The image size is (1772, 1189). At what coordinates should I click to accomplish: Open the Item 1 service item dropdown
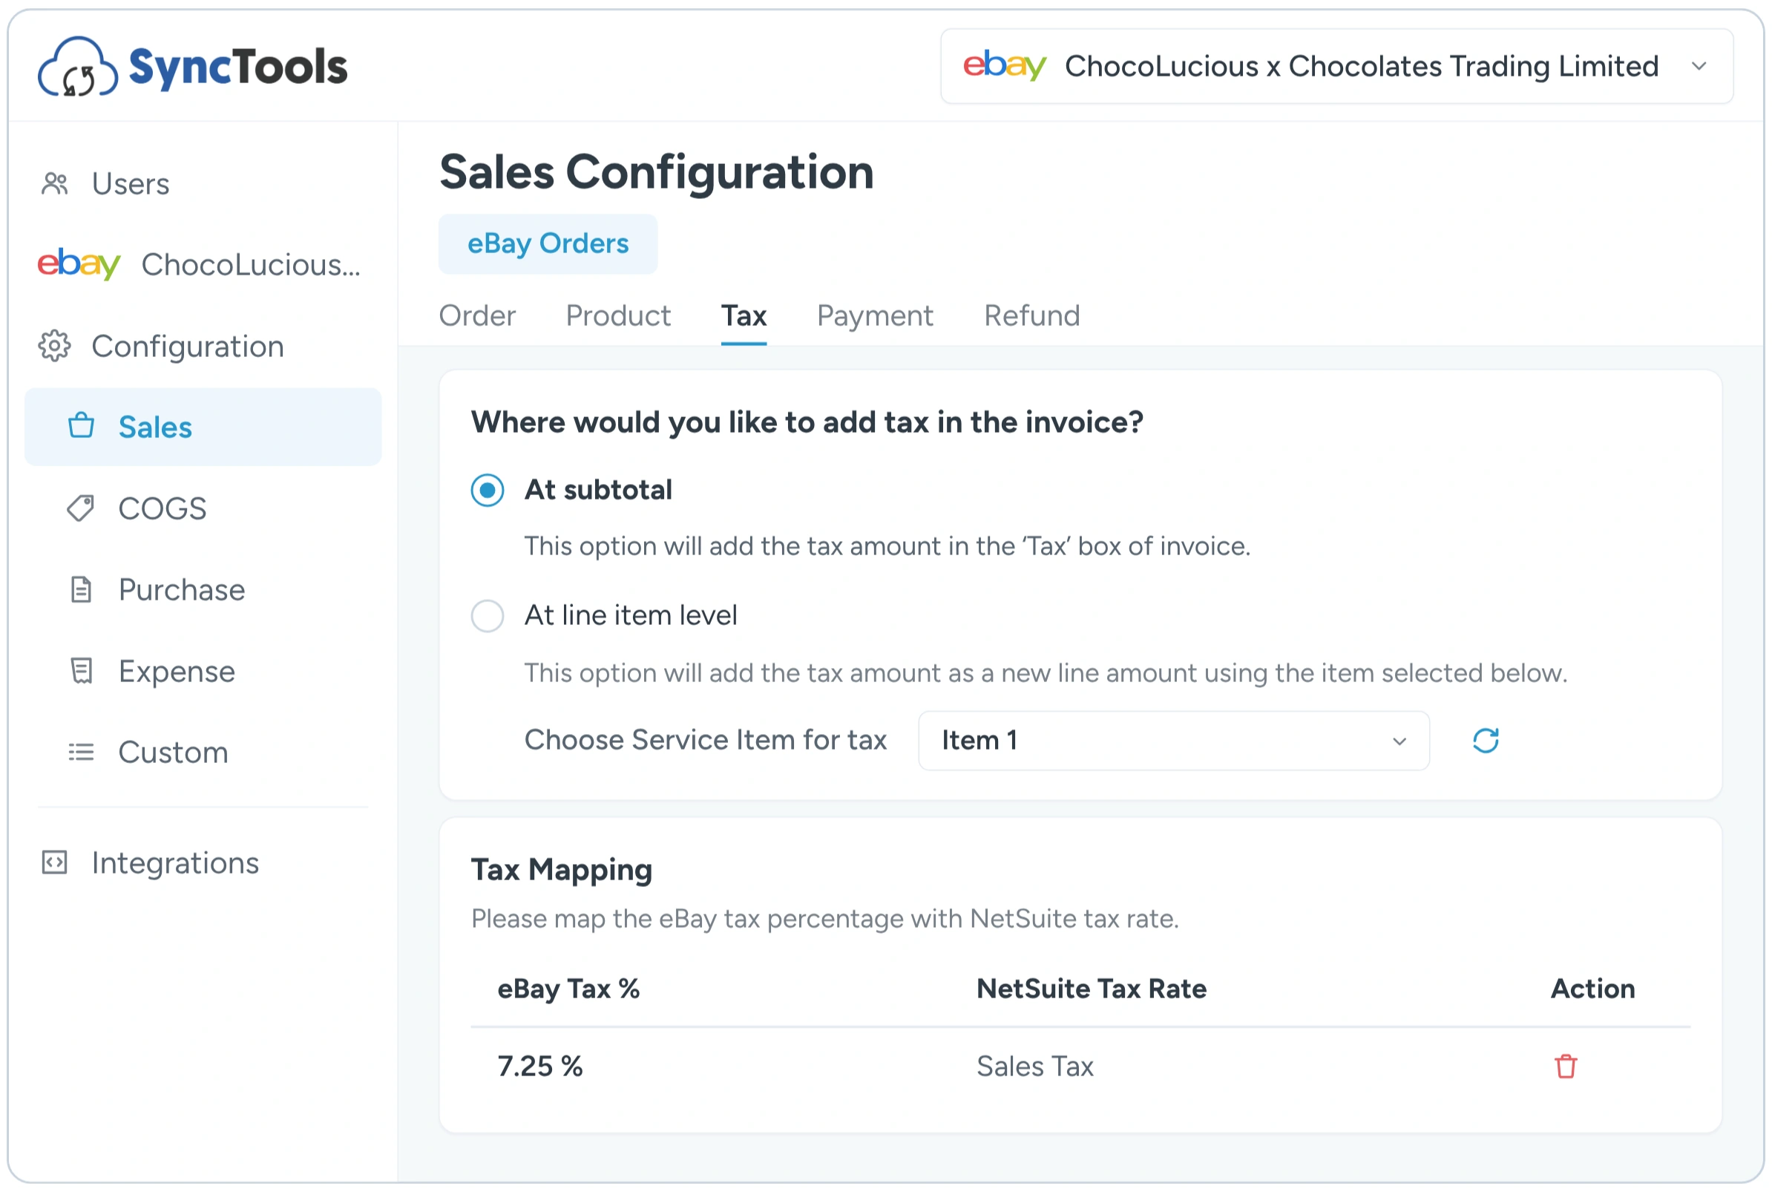(x=1174, y=741)
